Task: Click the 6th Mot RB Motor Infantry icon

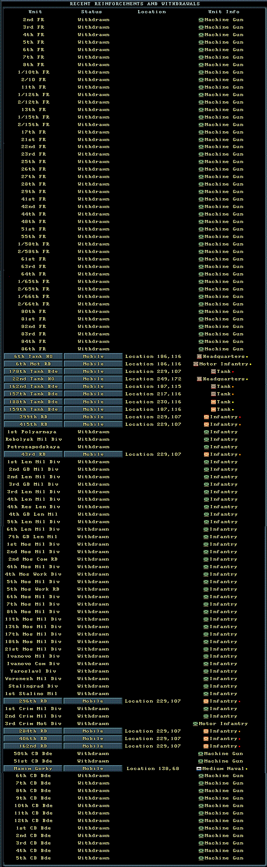Action: tap(196, 364)
